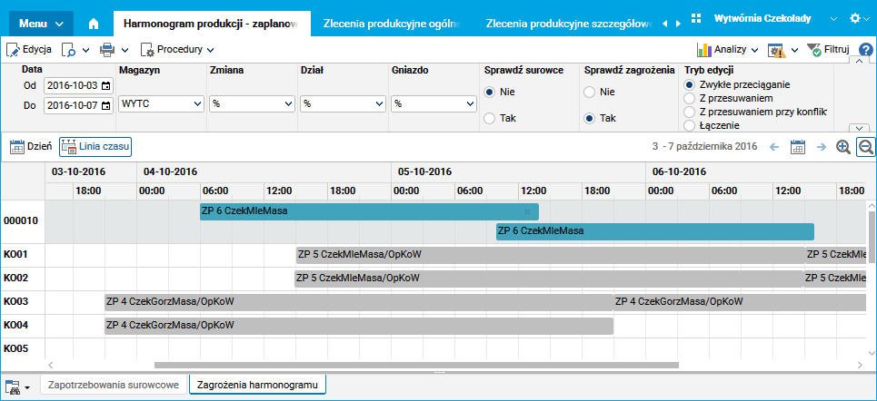
Task: Close the first ZP 6 CzekMleMasa bar with x
Action: coord(527,211)
